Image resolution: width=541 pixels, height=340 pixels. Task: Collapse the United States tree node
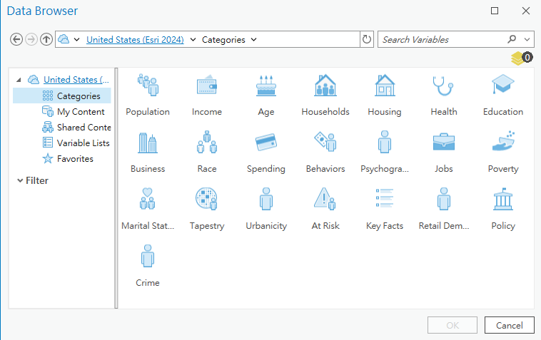coord(19,80)
